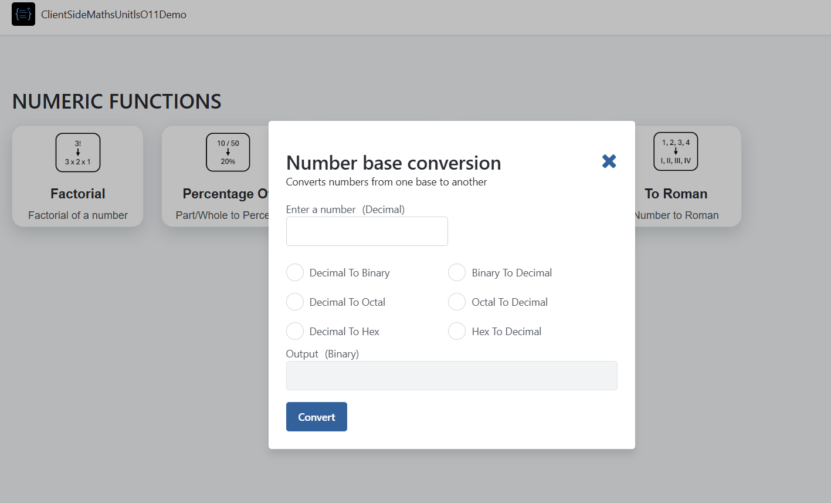Click the 'Enter a number (Decimal)' label
This screenshot has height=503, width=831.
[x=345, y=210]
